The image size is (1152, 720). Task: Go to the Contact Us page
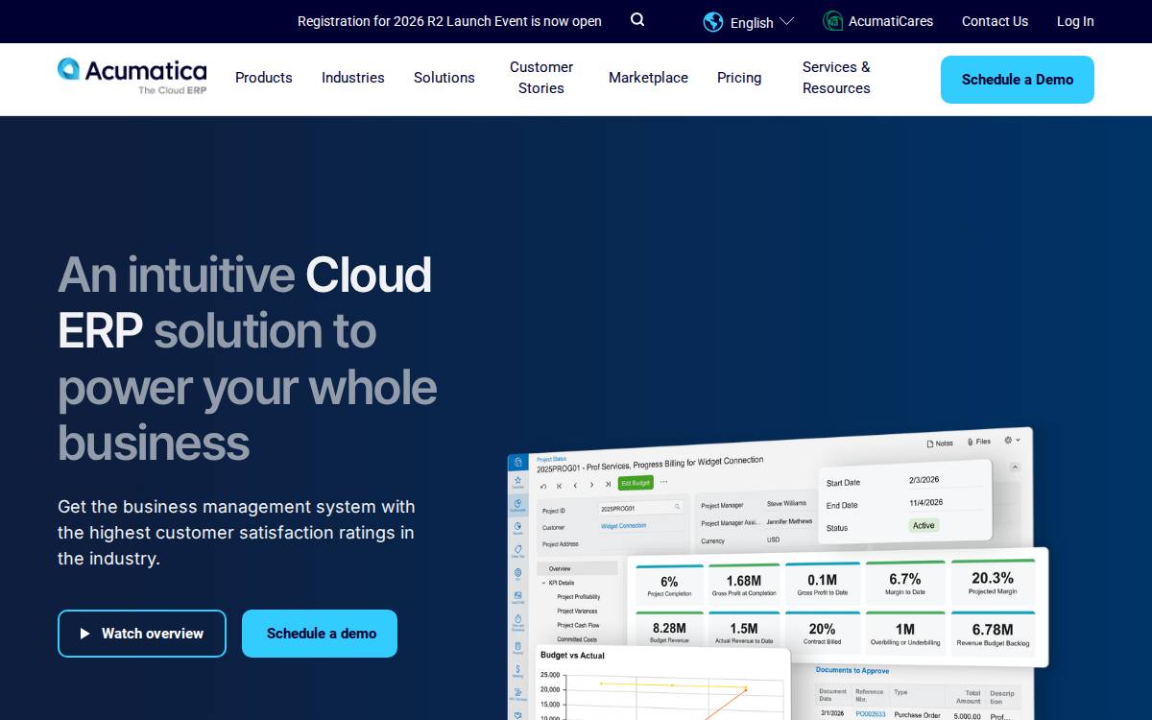pyautogui.click(x=995, y=21)
